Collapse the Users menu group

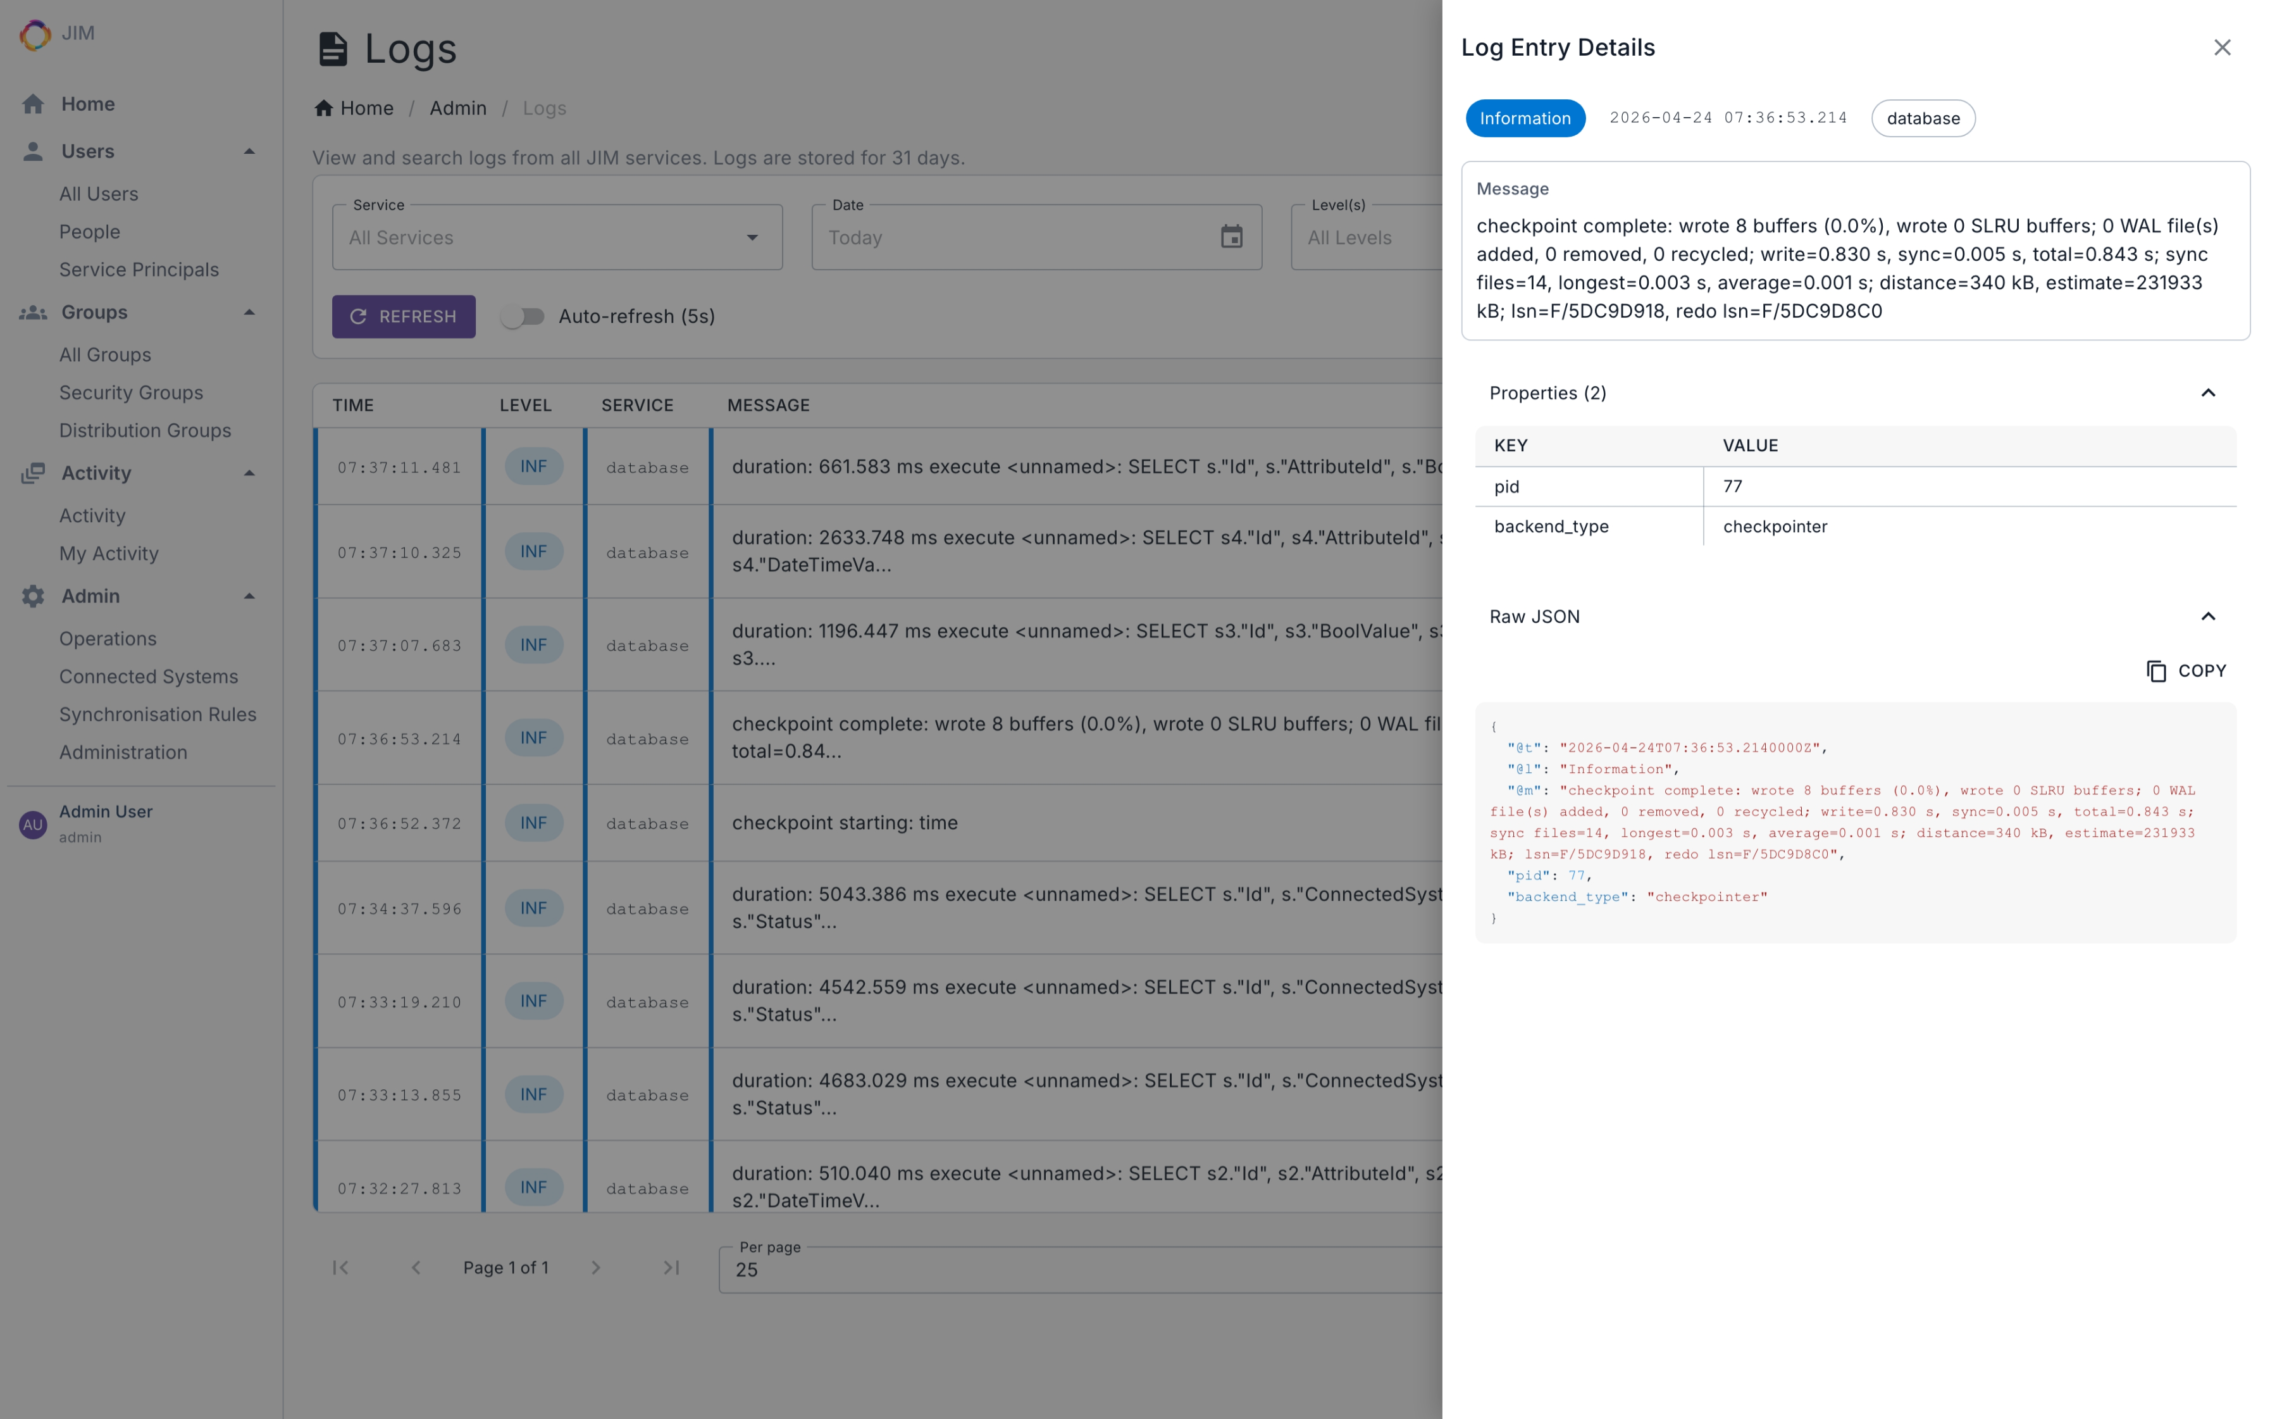click(x=249, y=151)
